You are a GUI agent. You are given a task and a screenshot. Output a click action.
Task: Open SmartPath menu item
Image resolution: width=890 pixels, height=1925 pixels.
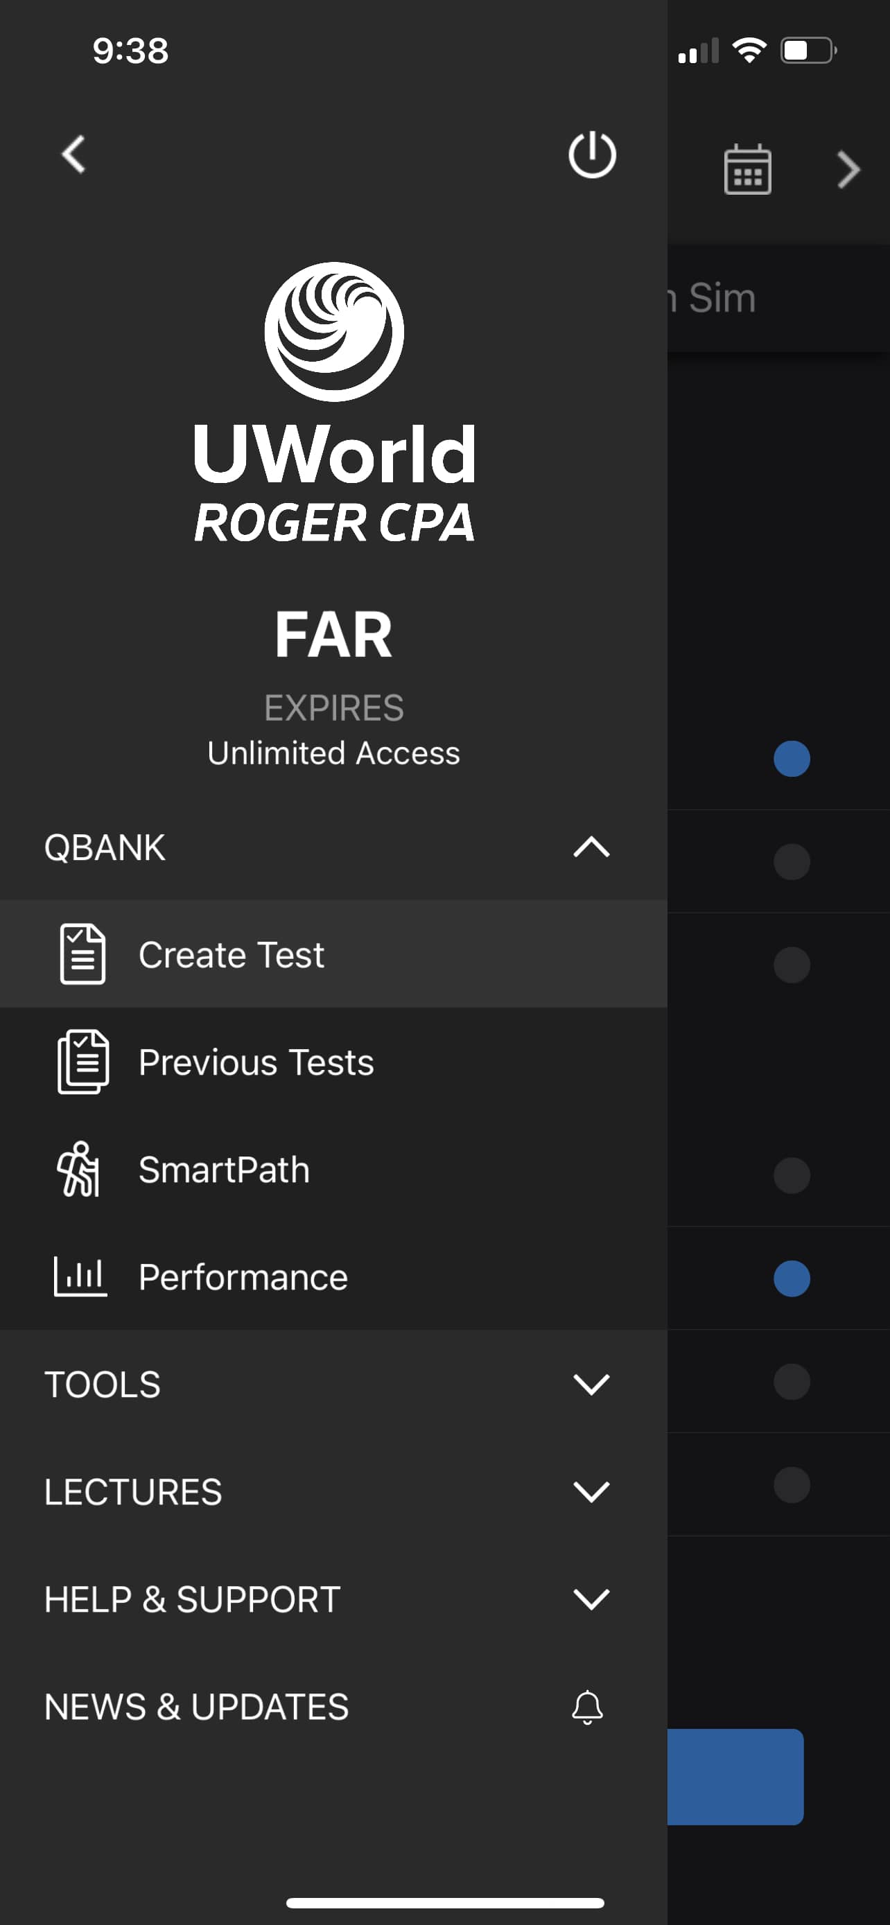click(x=333, y=1170)
